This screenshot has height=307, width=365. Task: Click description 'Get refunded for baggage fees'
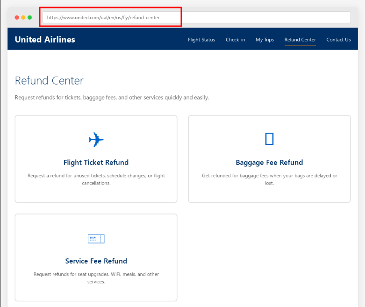(269, 179)
